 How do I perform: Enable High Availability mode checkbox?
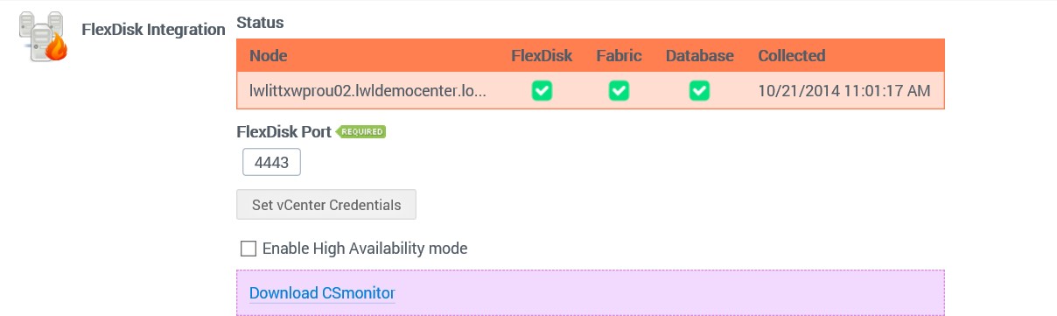(248, 249)
